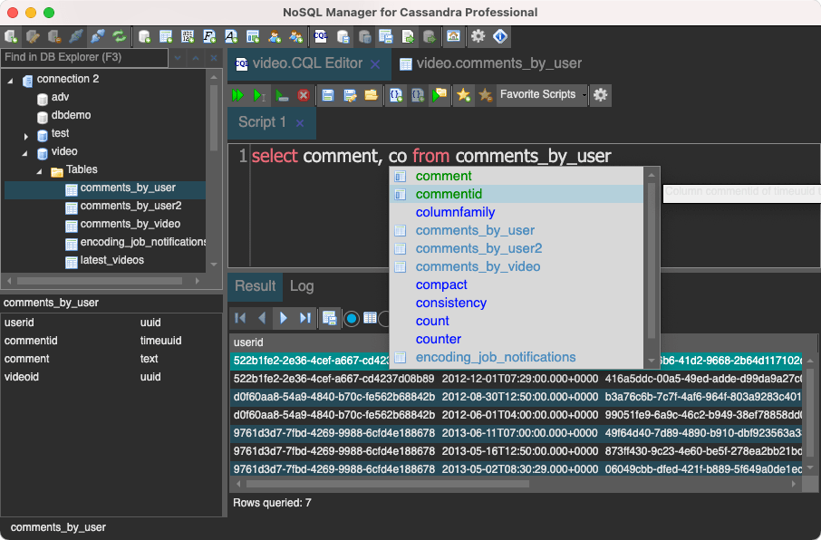
Task: Close the Script 1 tab
Action: tap(300, 122)
